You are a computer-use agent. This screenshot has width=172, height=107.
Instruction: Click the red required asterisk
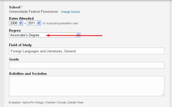click(22, 6)
